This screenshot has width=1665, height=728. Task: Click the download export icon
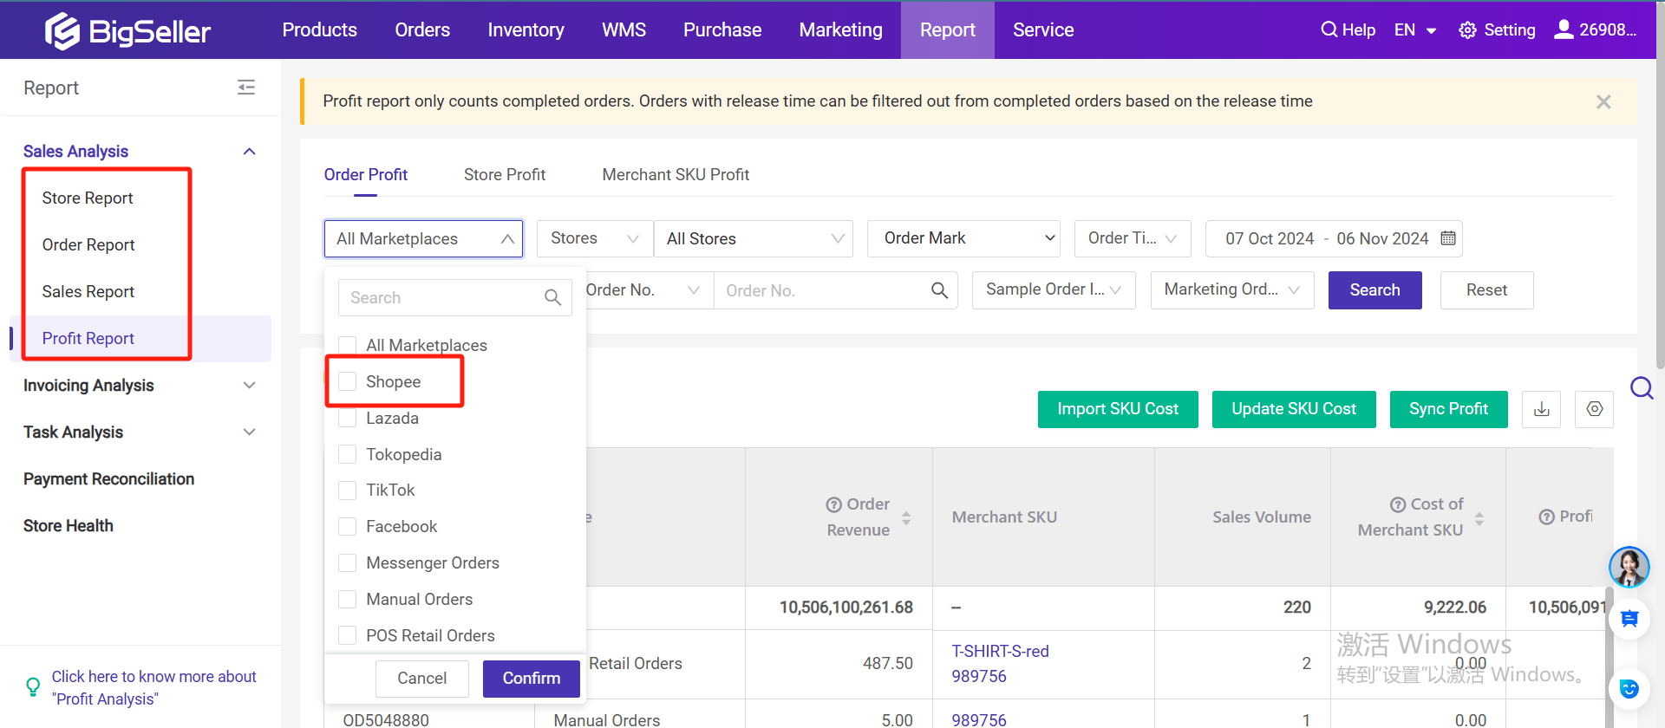pos(1541,409)
